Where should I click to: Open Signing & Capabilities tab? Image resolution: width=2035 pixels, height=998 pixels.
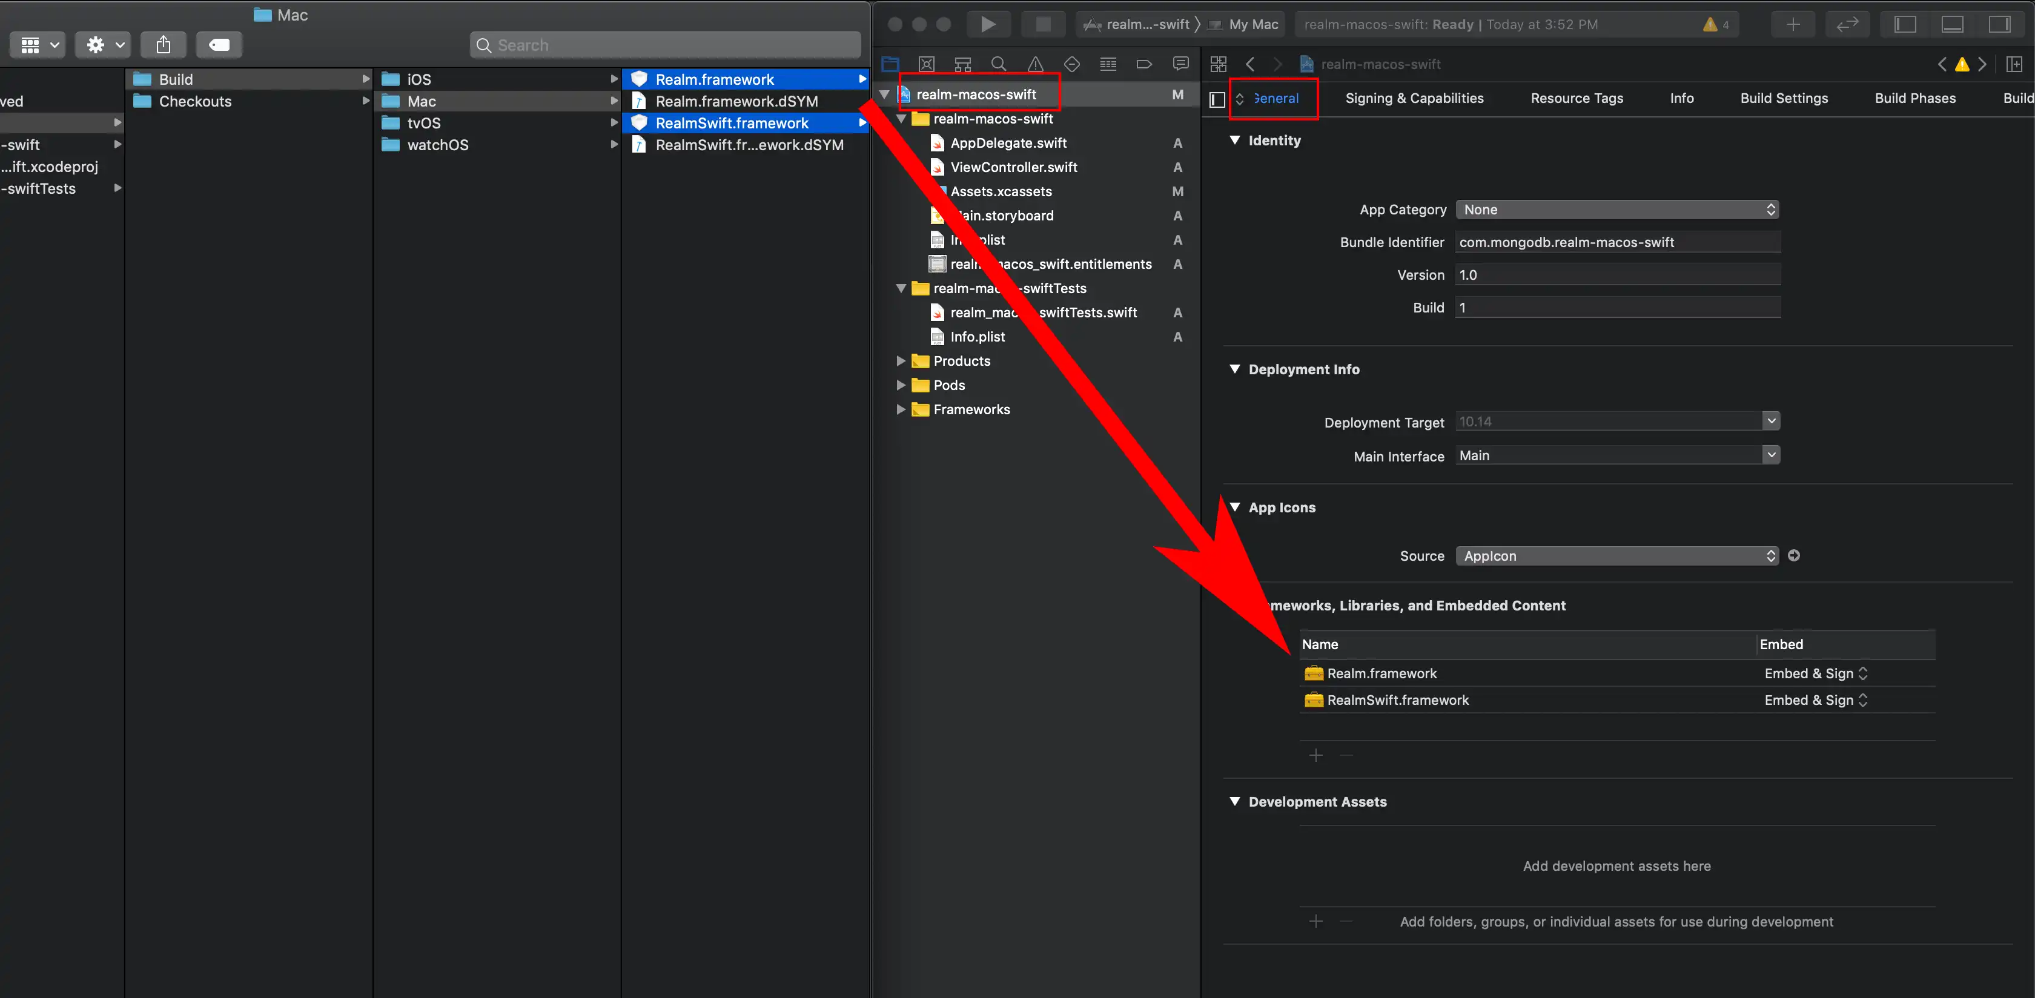tap(1415, 97)
